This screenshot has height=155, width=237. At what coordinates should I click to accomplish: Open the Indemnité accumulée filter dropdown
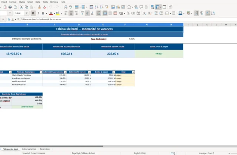pos(65,72)
